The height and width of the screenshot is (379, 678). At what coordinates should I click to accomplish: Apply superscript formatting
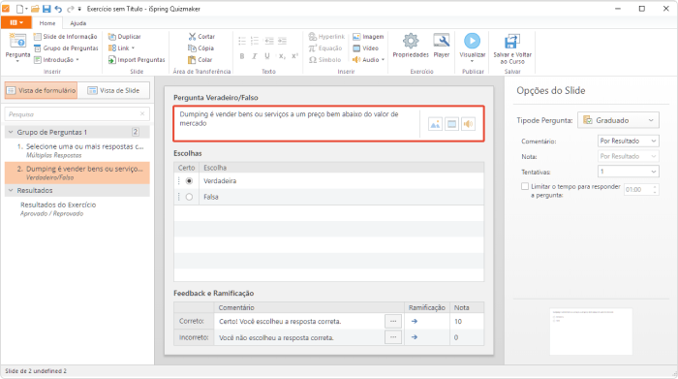click(294, 56)
